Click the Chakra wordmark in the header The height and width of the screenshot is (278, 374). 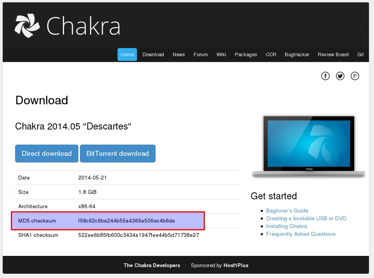click(83, 26)
